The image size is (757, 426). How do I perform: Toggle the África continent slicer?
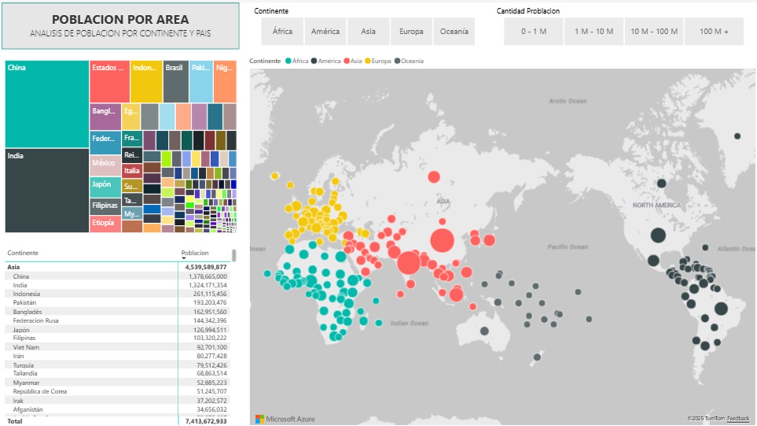tap(283, 31)
